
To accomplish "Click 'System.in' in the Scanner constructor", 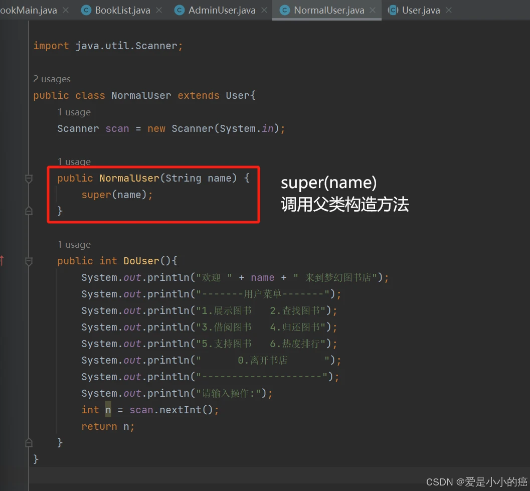I will [246, 129].
